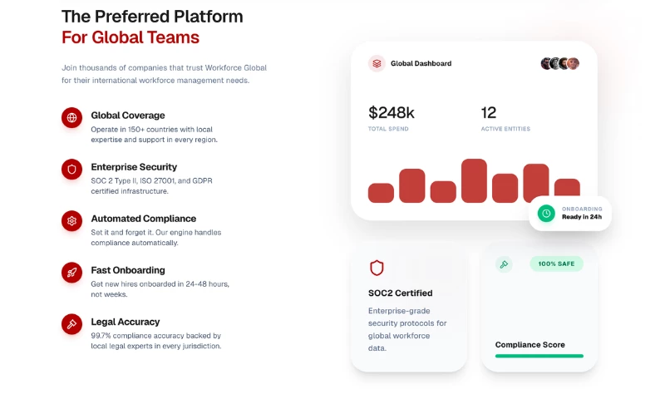The height and width of the screenshot is (399, 665).
Task: Click the globe icon for Global Coverage
Action: click(x=71, y=118)
